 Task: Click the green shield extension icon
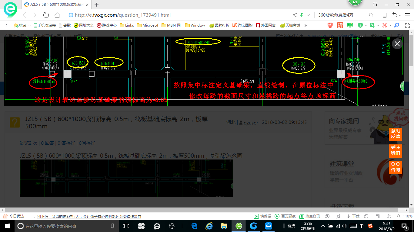coord(360,25)
